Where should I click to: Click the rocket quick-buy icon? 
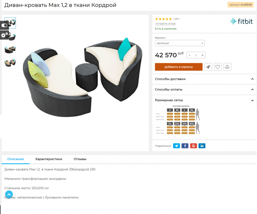click(208, 67)
